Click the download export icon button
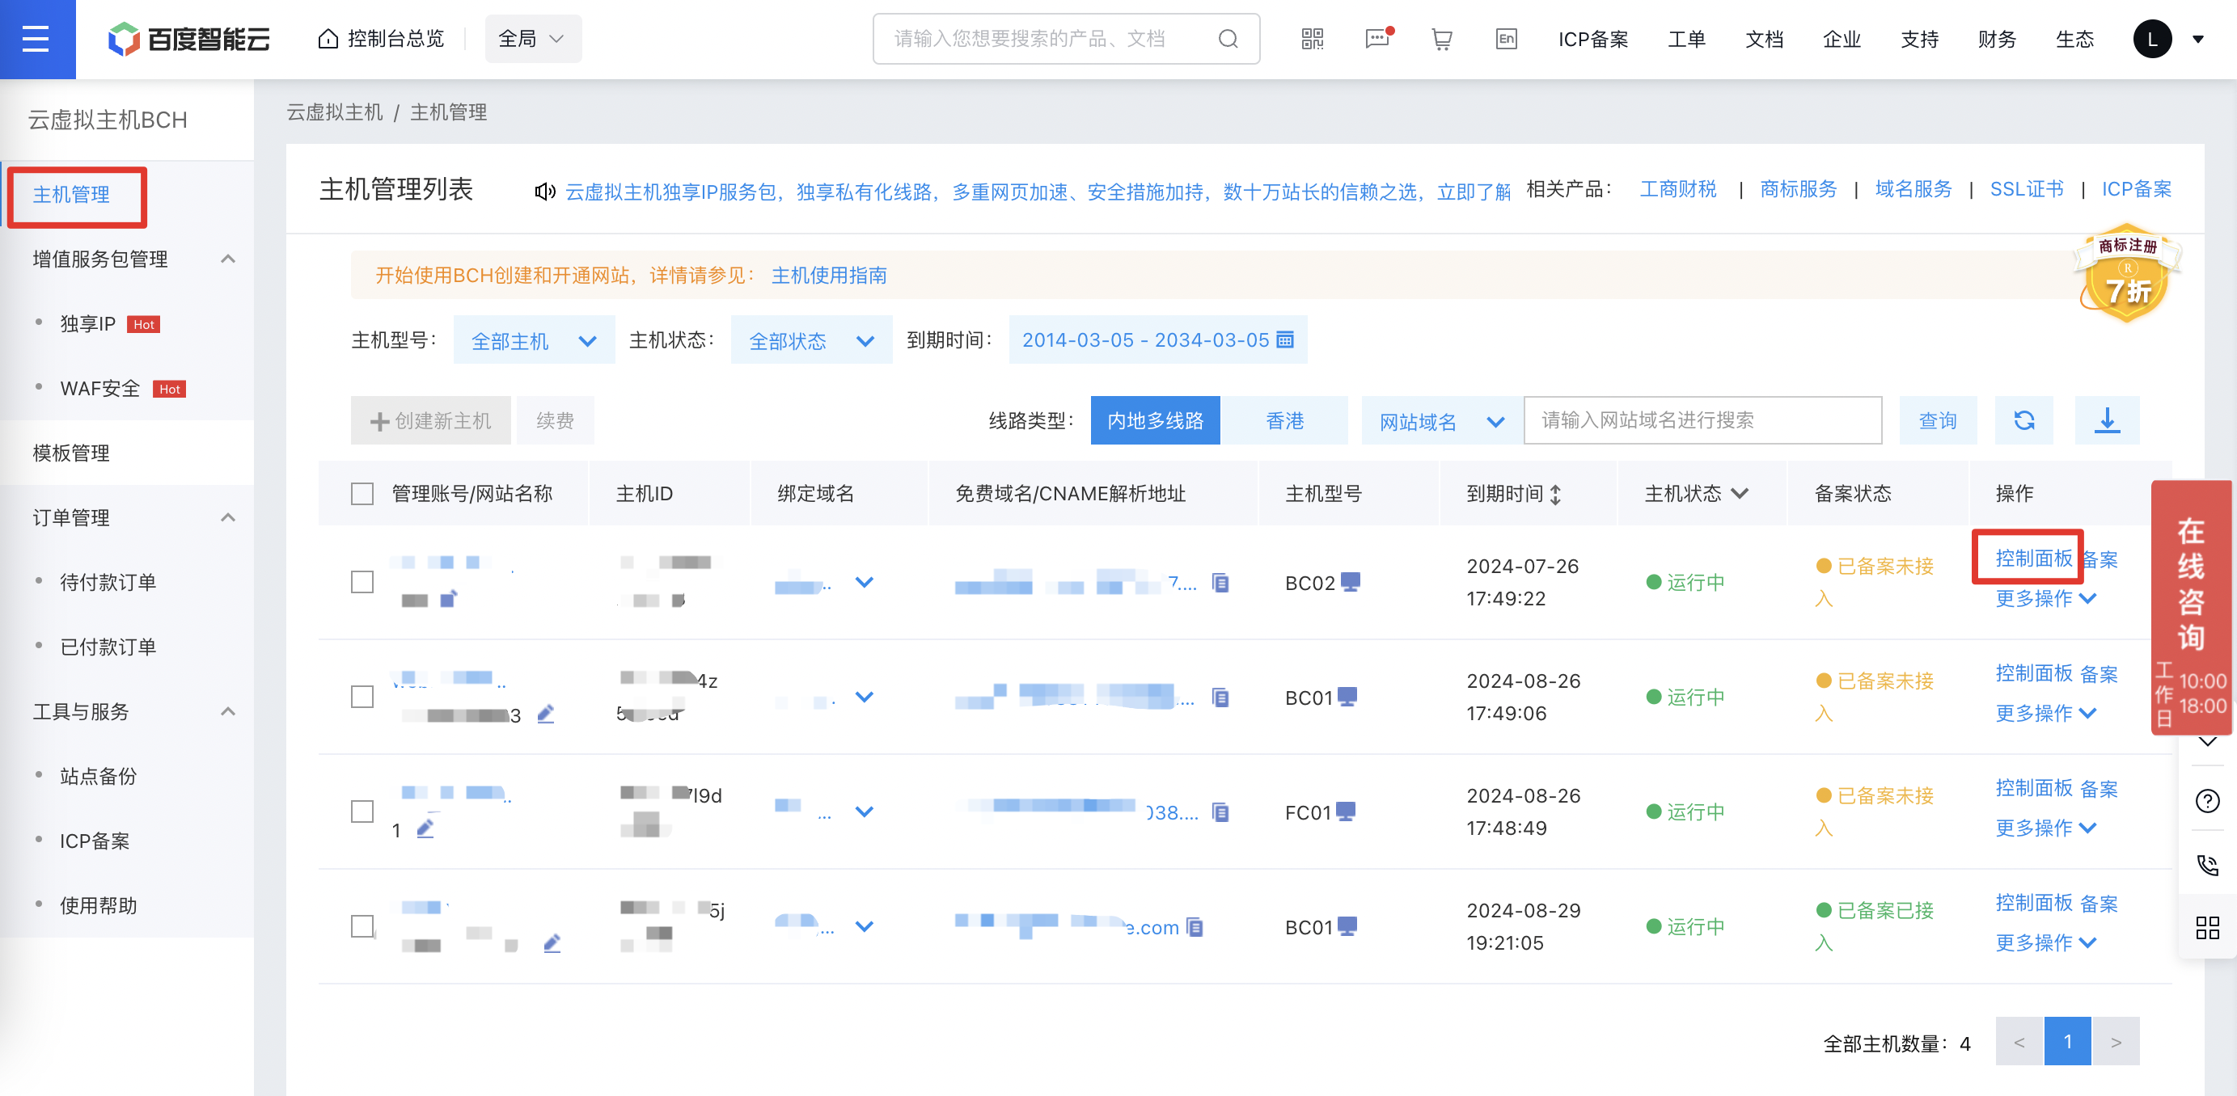Viewport: 2237px width, 1096px height. pyautogui.click(x=2107, y=421)
